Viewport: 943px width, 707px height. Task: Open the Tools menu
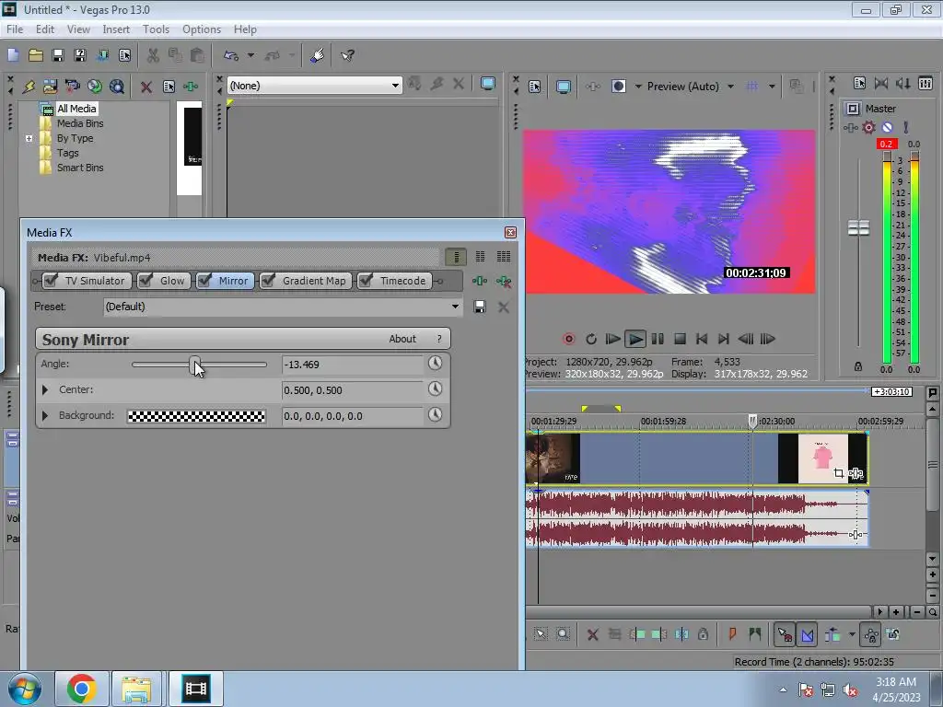(156, 29)
